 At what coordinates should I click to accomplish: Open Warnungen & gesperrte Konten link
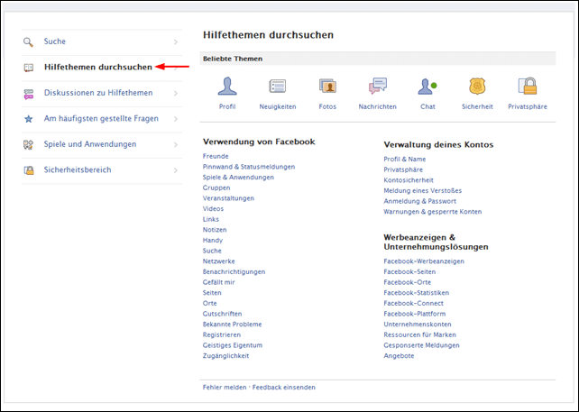click(432, 212)
